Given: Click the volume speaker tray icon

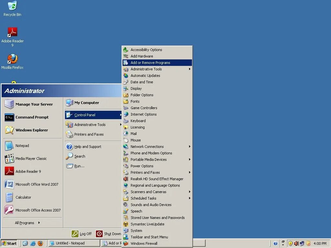Looking at the screenshot, I should pos(296,243).
